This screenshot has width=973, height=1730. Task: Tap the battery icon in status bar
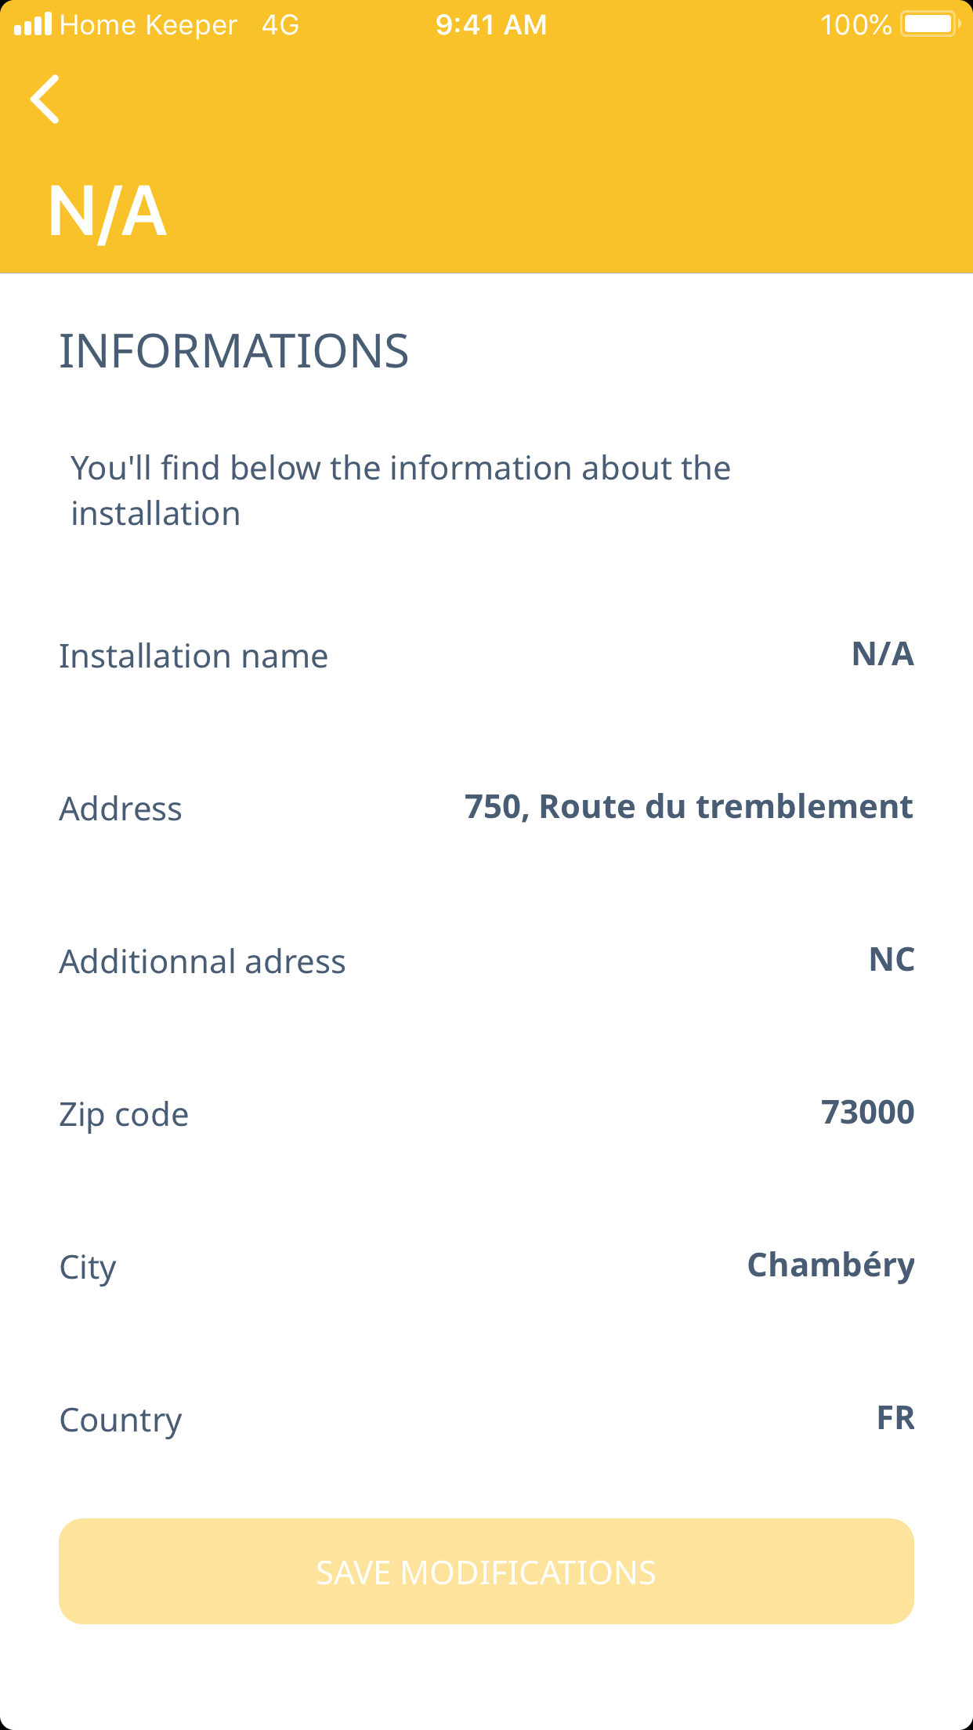(930, 24)
